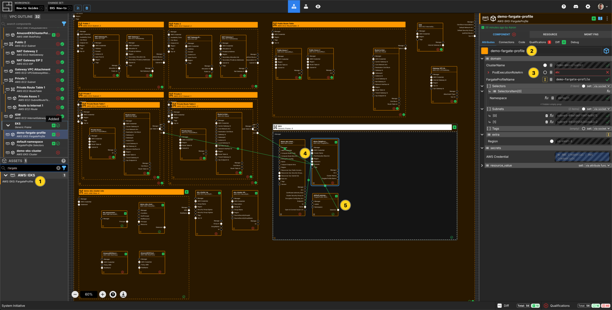
Task: Click f(x) icon on SelectorsItem[0] row
Action: pos(608,91)
